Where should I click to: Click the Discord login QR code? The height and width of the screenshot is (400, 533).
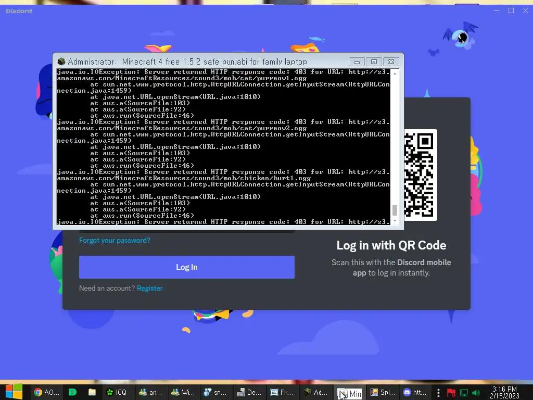[x=420, y=175]
